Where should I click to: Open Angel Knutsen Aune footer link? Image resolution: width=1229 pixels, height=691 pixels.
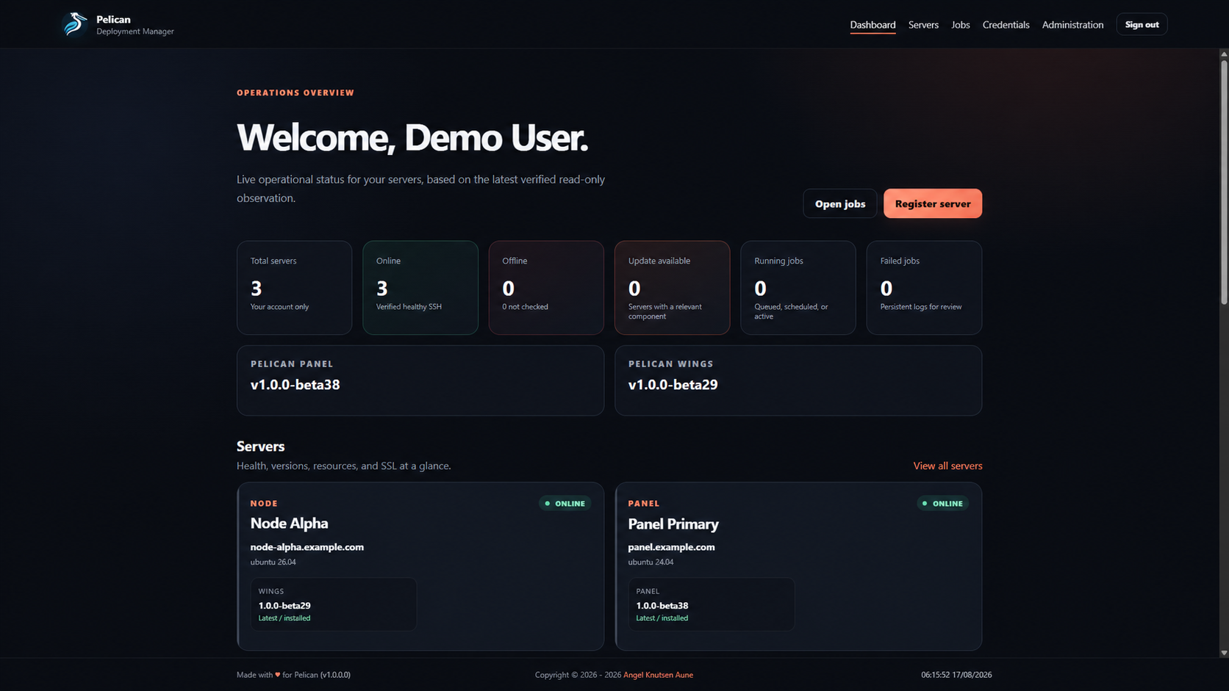coord(658,675)
